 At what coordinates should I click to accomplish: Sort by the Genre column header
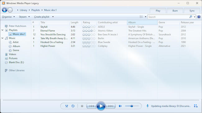168,22
